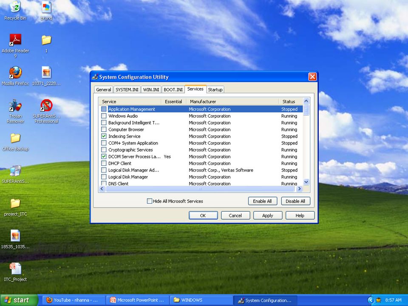Open the ITC_Project PowerPoint file
The width and height of the screenshot is (408, 306).
tap(15, 272)
